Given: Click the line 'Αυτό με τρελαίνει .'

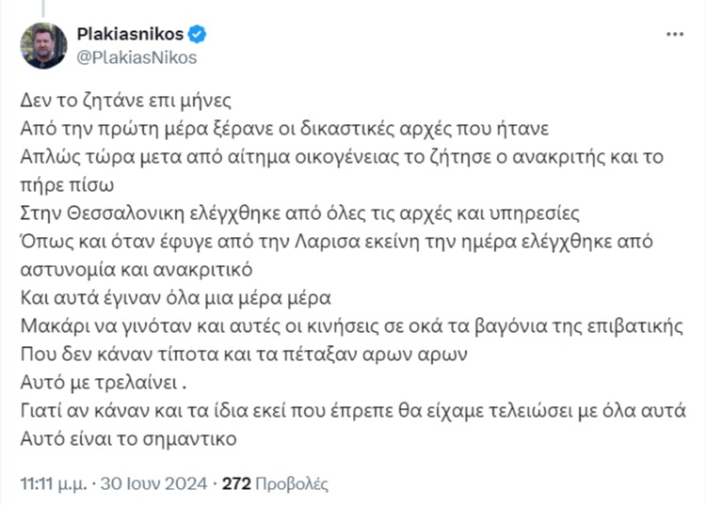Looking at the screenshot, I should coord(104,382).
